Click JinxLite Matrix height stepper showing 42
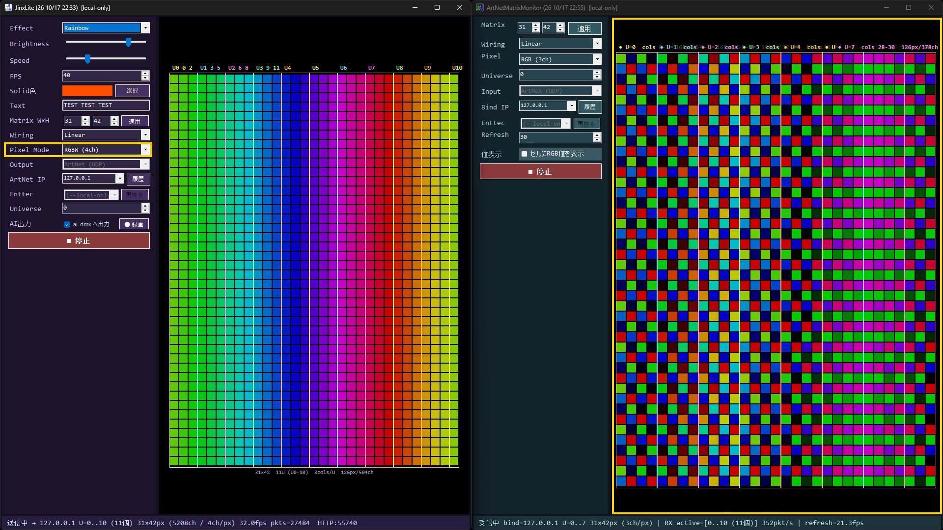Screen dimensions: 943x530 (105, 121)
